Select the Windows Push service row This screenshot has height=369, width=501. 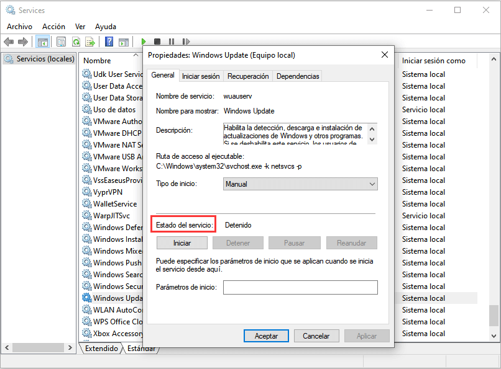(112, 262)
